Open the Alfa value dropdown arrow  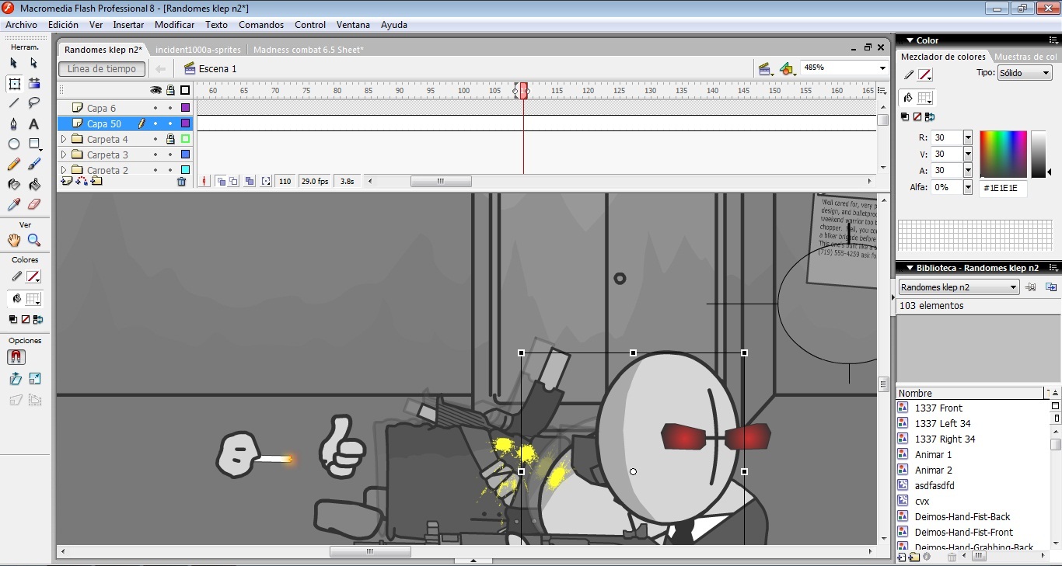968,187
